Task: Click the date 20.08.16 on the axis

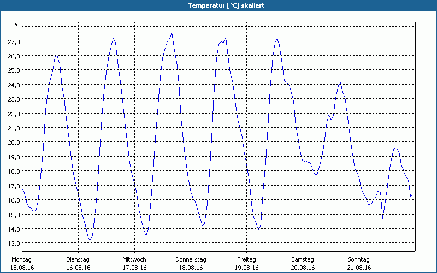Action: click(302, 268)
